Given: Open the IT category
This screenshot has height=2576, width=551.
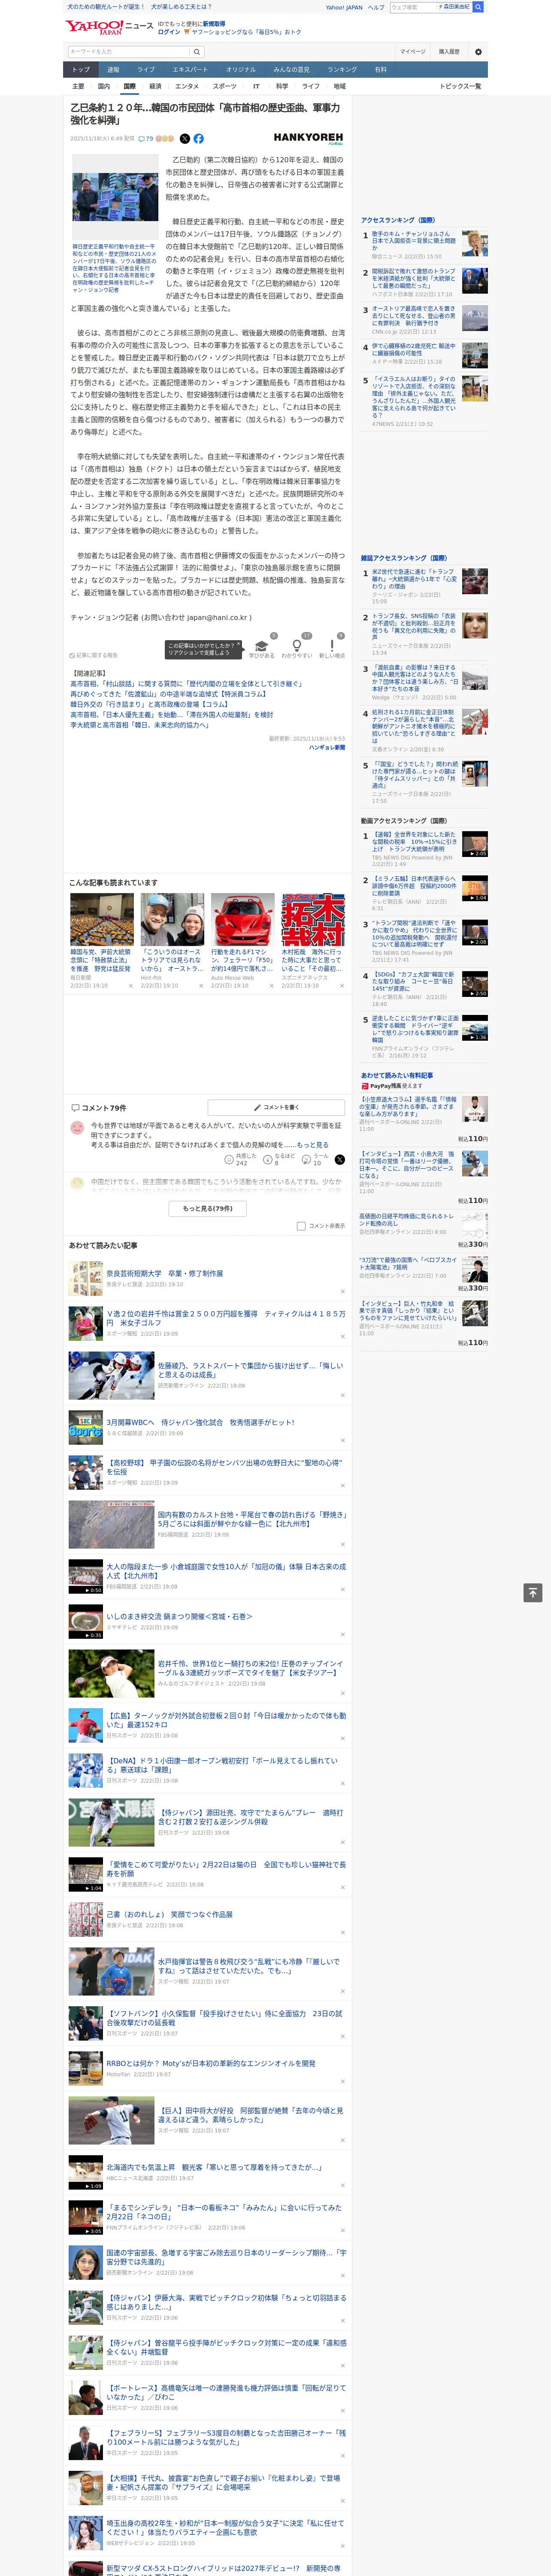Looking at the screenshot, I should pos(256,86).
